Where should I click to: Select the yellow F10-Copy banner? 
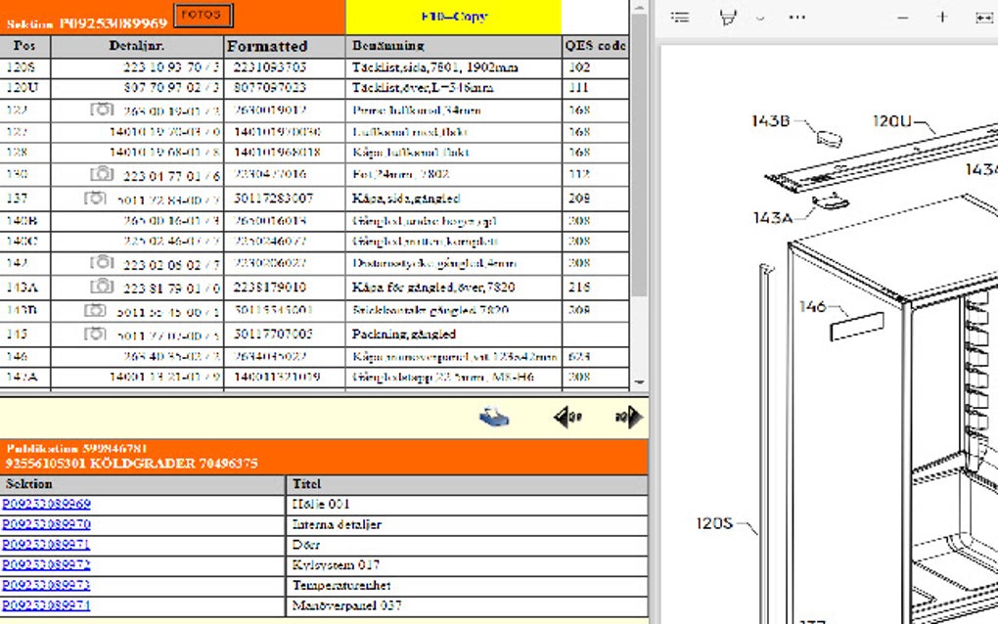point(453,16)
